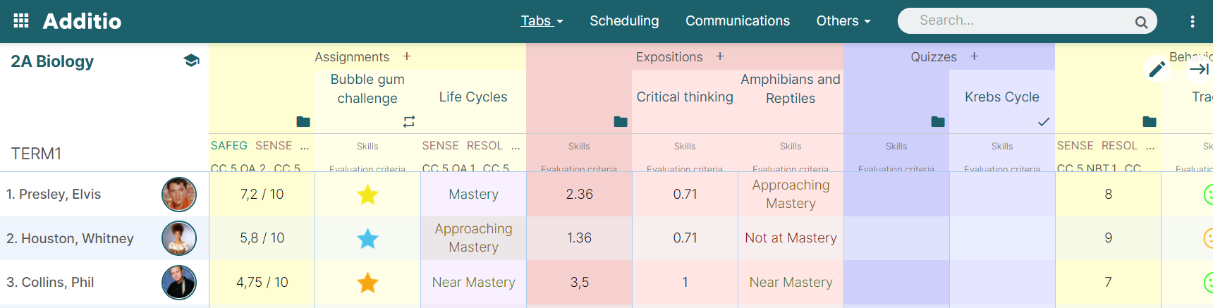Image resolution: width=1213 pixels, height=308 pixels.
Task: Select student 1. Presley, Elvis
Action: [x=54, y=195]
